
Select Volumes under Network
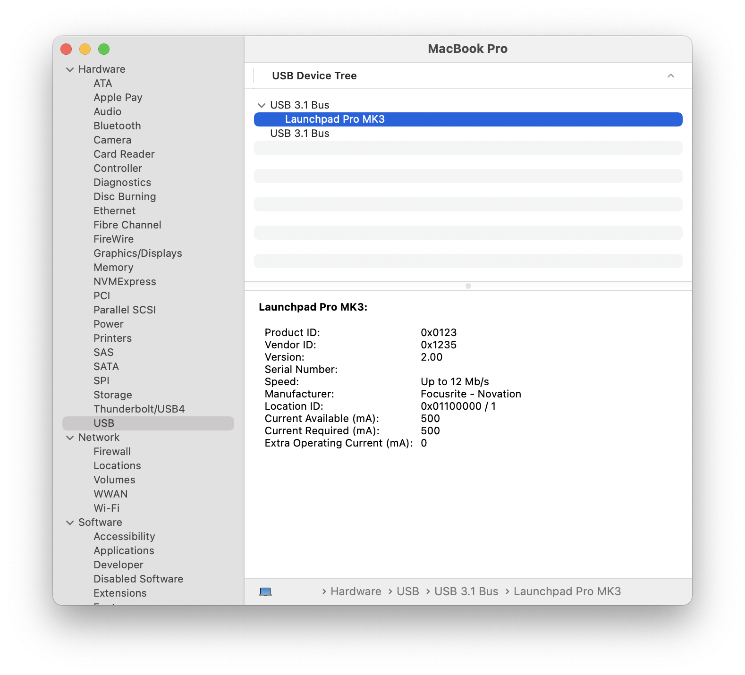point(114,480)
